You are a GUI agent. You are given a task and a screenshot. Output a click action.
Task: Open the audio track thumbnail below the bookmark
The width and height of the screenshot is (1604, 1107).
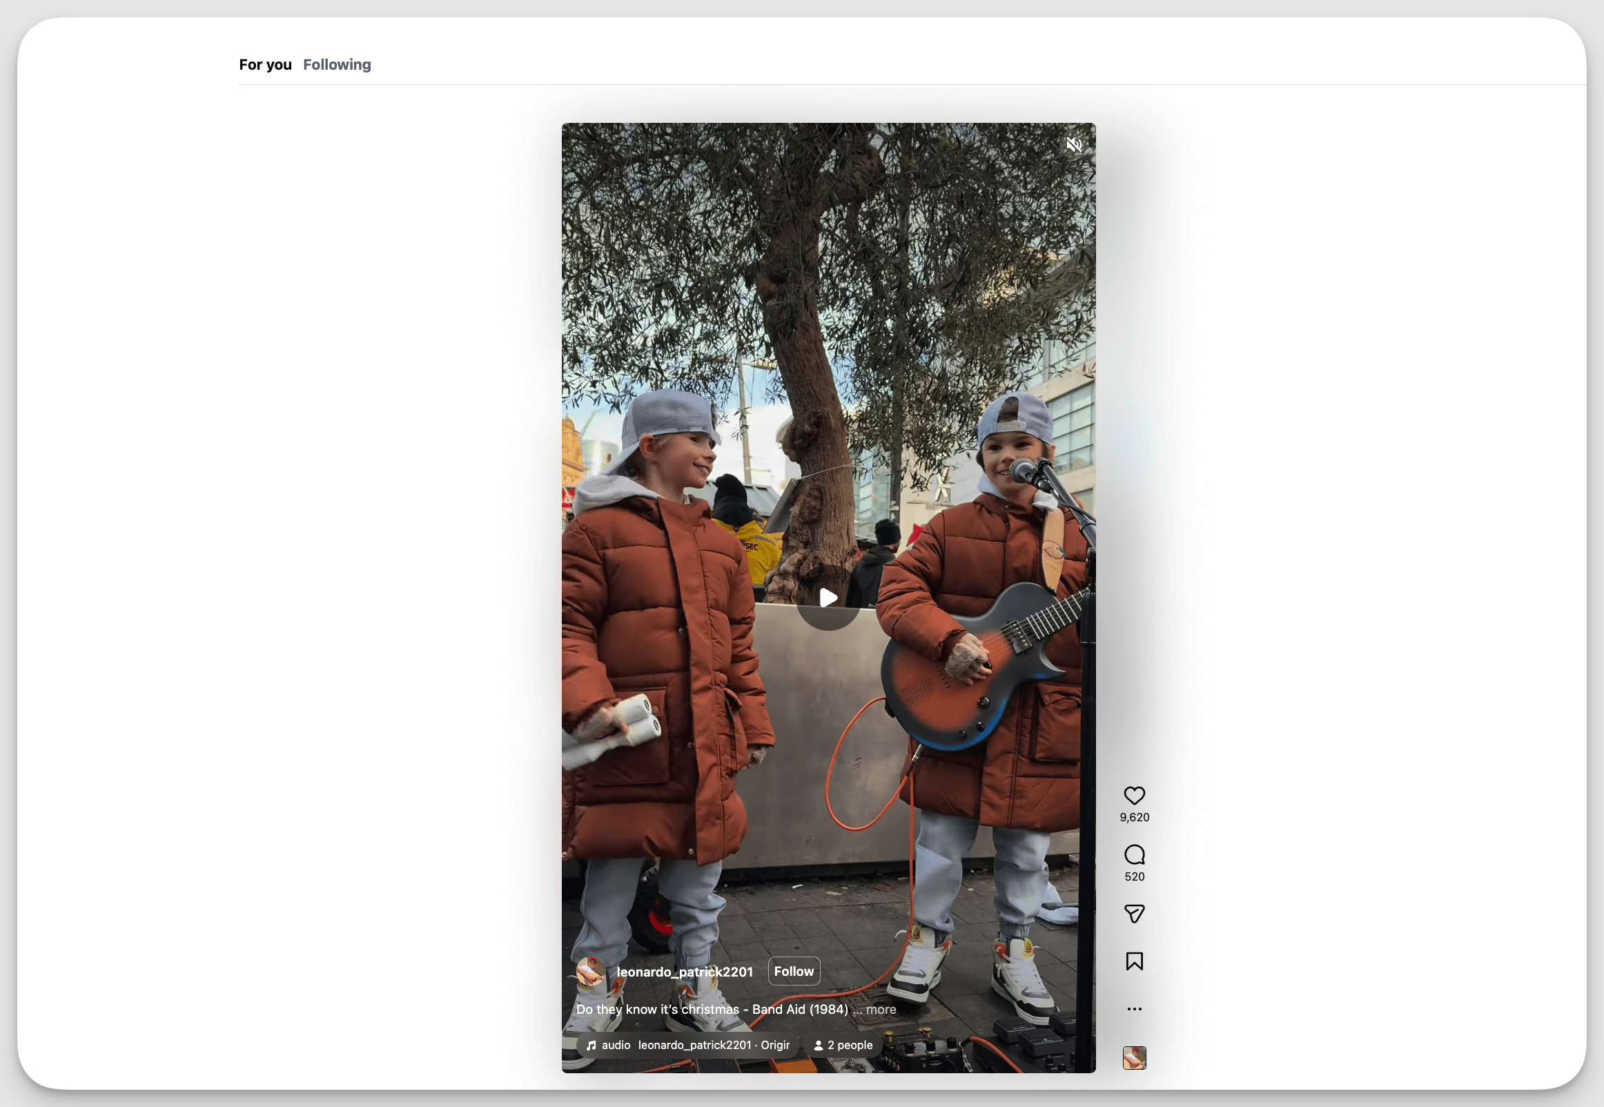pos(1135,1059)
